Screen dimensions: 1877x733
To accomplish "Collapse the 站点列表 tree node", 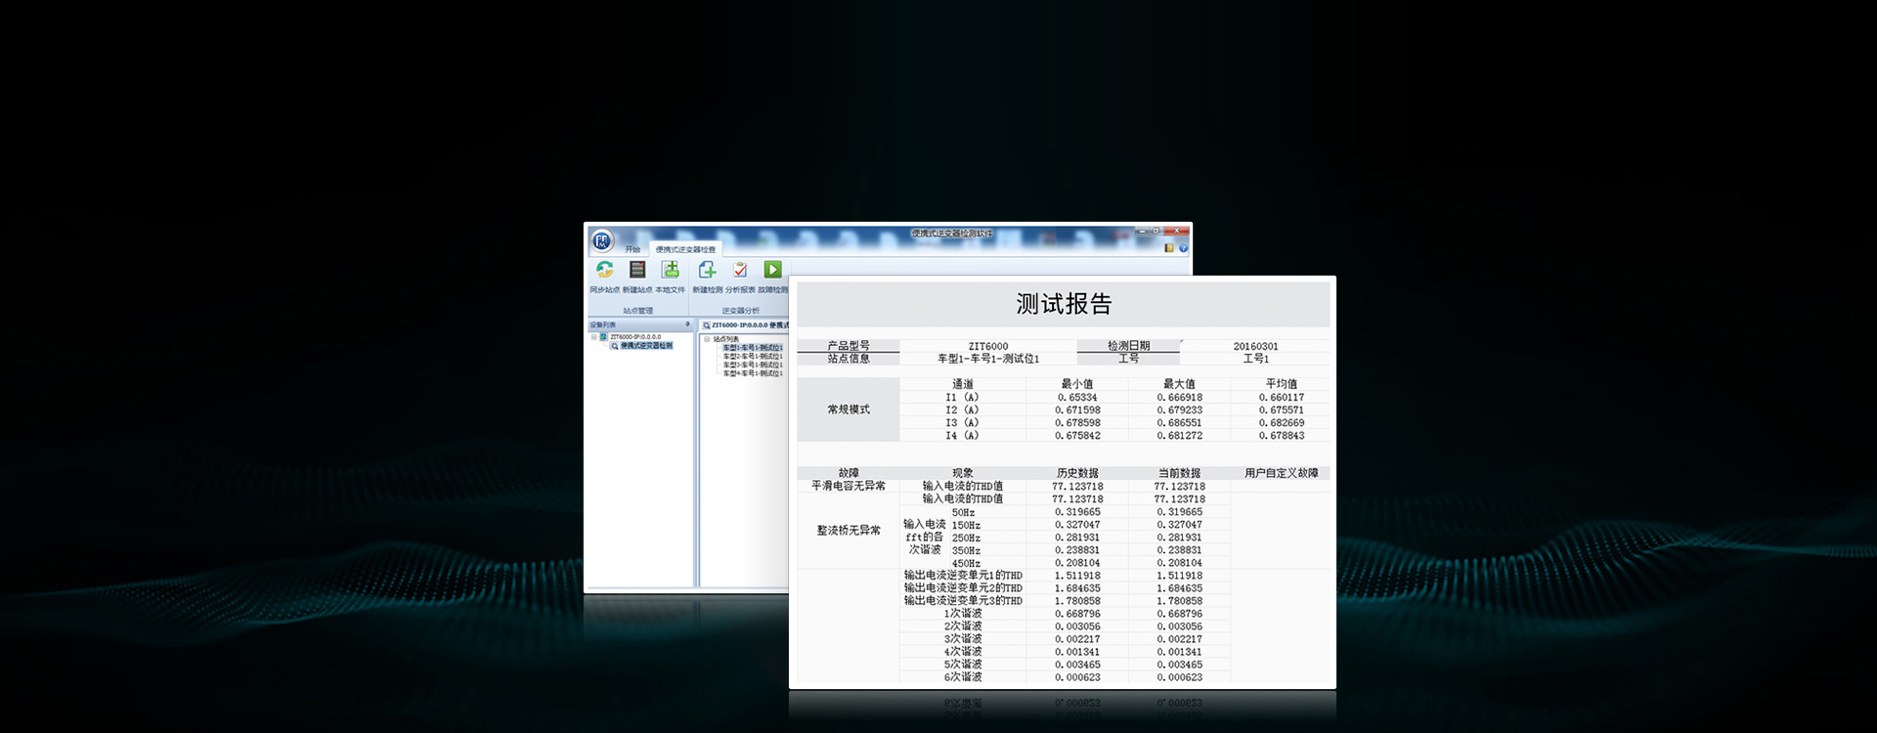I will tap(707, 339).
